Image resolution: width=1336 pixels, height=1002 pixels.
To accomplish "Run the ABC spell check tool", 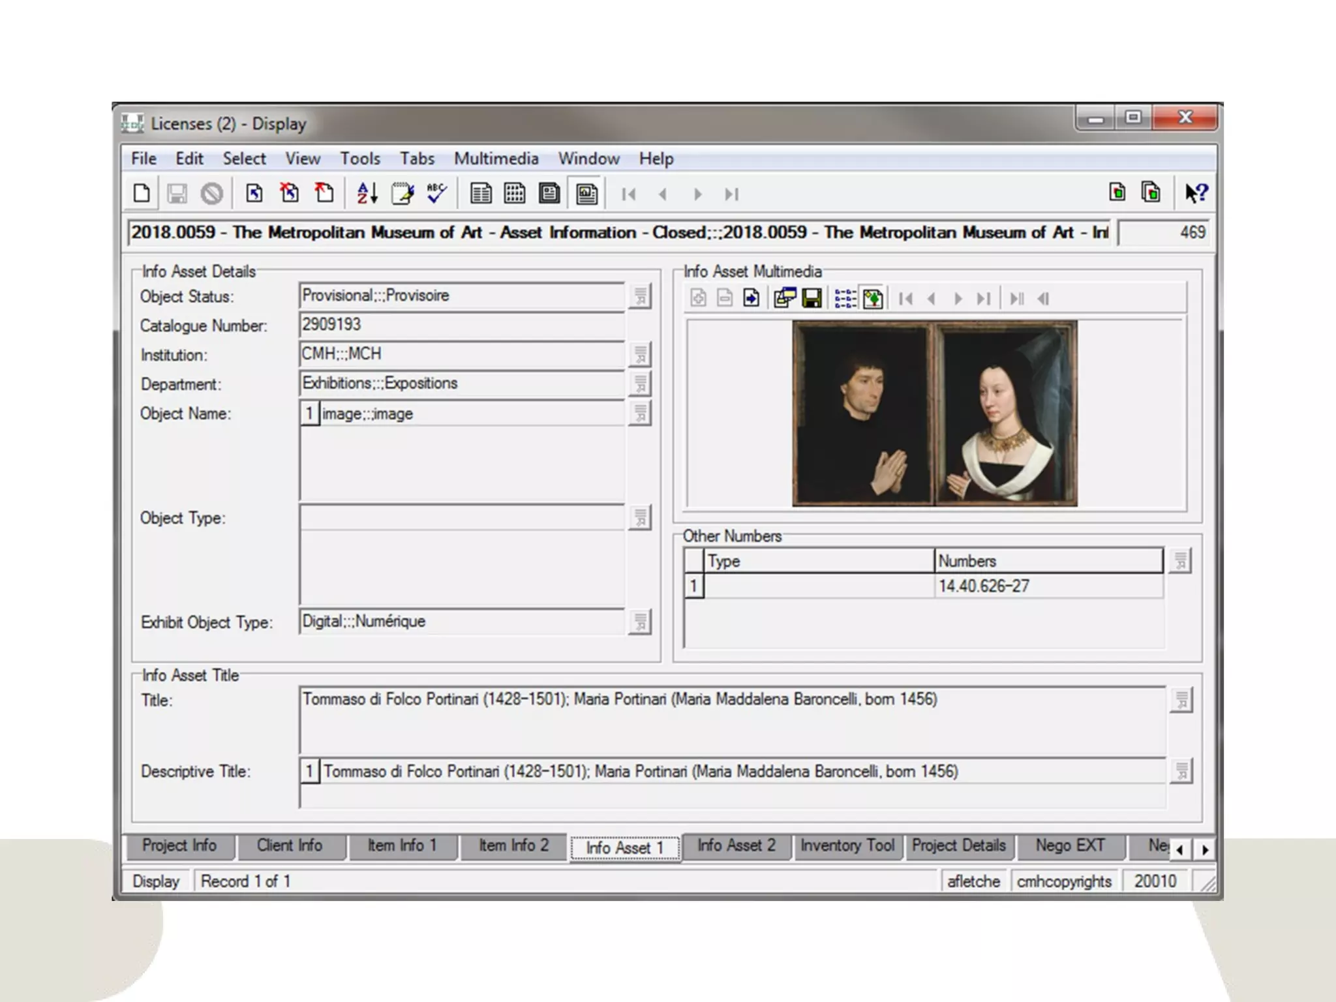I will point(436,194).
